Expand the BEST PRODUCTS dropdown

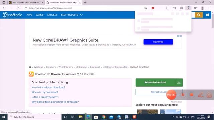coord(72,15)
